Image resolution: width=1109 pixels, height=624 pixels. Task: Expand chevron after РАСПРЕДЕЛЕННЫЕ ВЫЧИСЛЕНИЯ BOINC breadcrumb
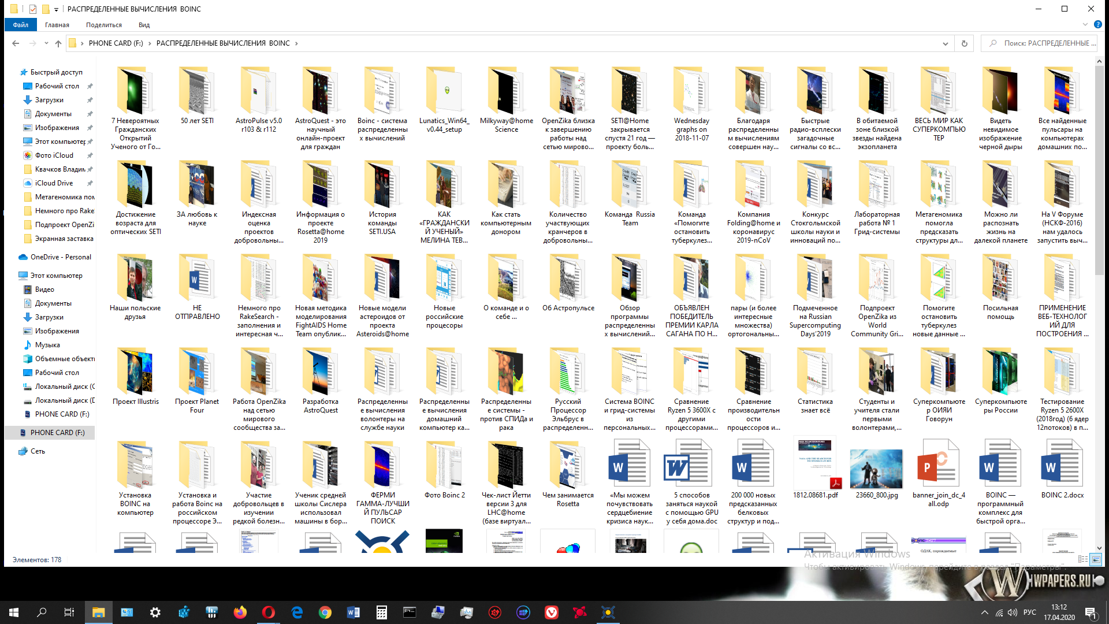(x=297, y=43)
